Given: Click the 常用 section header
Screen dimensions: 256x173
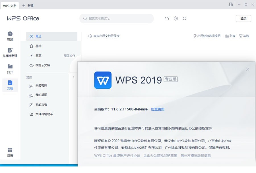Looking at the screenshot, I should click(29, 78).
